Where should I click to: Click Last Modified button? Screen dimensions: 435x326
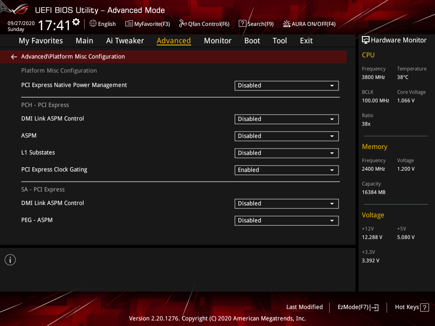point(304,307)
